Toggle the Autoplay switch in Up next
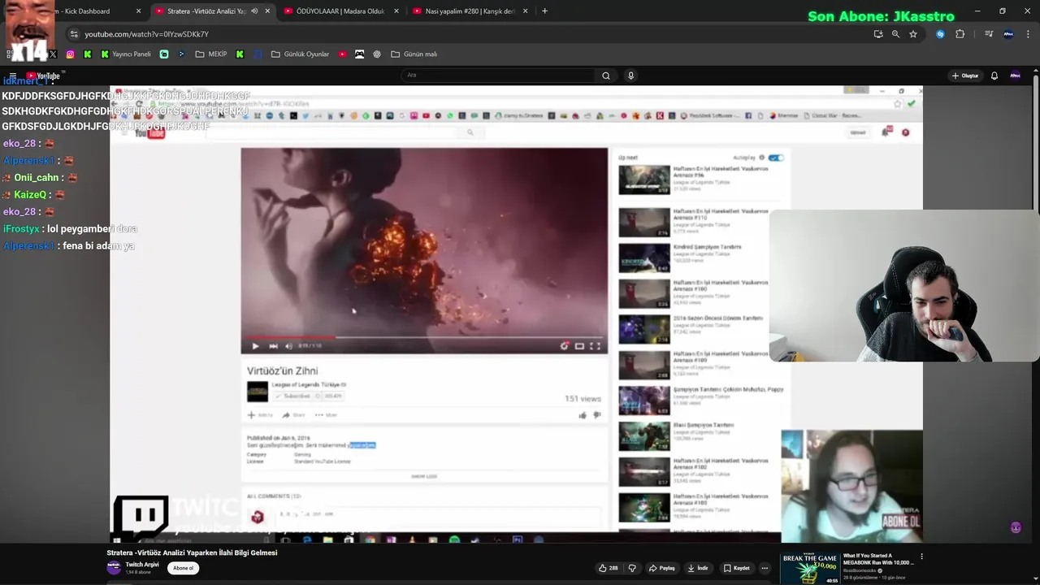The height and width of the screenshot is (585, 1040). coord(776,158)
